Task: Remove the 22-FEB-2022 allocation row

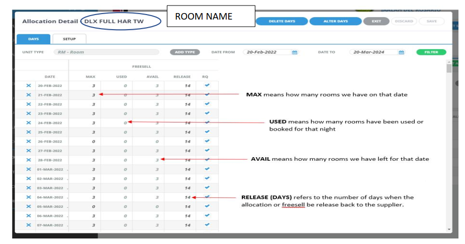Action: pyautogui.click(x=29, y=104)
